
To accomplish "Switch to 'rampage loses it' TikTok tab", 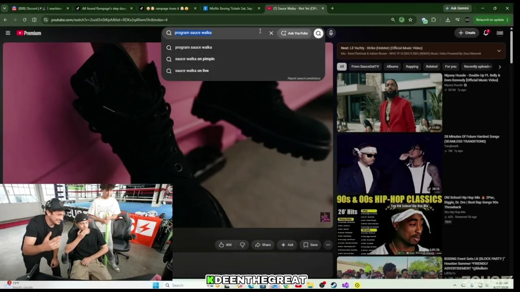I will click(x=168, y=8).
